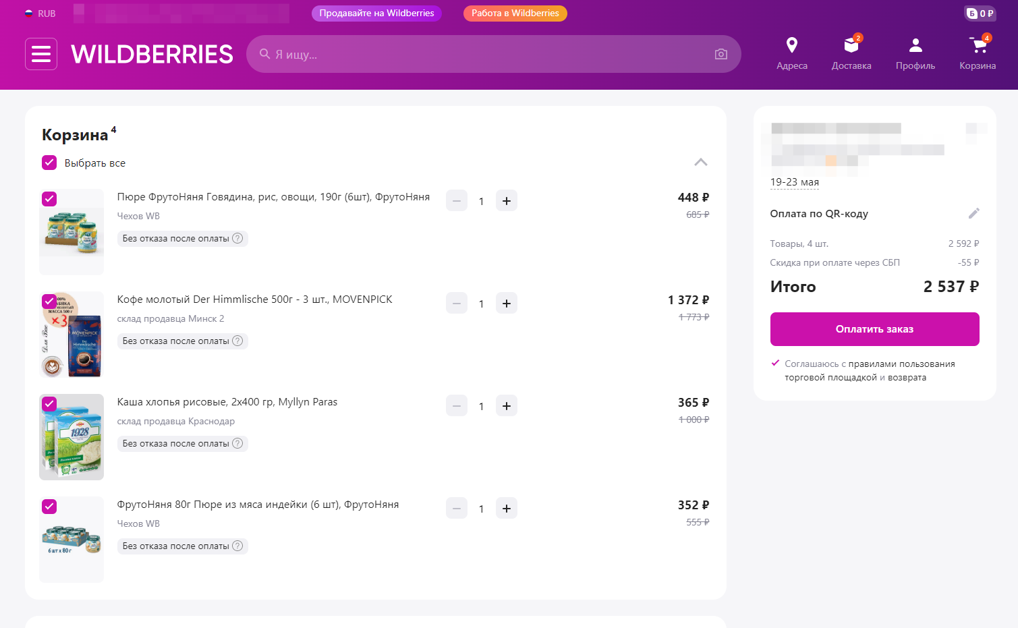
Task: Show help for no-refund on MOVENPICK coffee
Action: (x=237, y=341)
